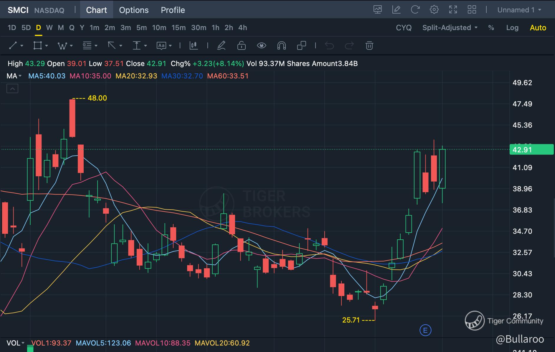Click the magnet snap tool icon
This screenshot has height=352, width=555.
click(281, 46)
